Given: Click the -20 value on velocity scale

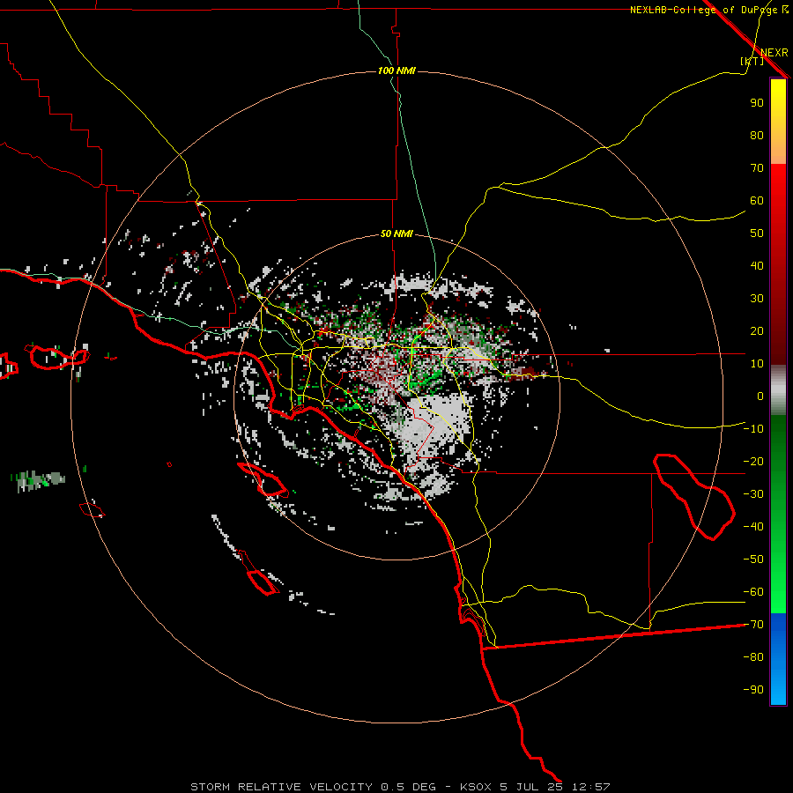Looking at the screenshot, I should 753,461.
